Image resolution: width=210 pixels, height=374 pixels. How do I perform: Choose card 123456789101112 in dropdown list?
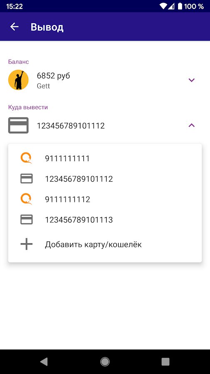(105, 179)
